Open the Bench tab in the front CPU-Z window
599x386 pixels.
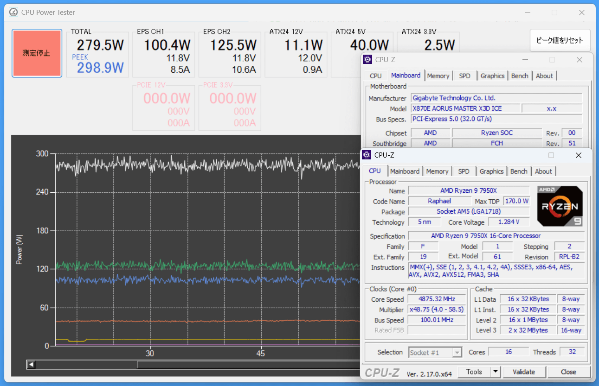pos(518,171)
